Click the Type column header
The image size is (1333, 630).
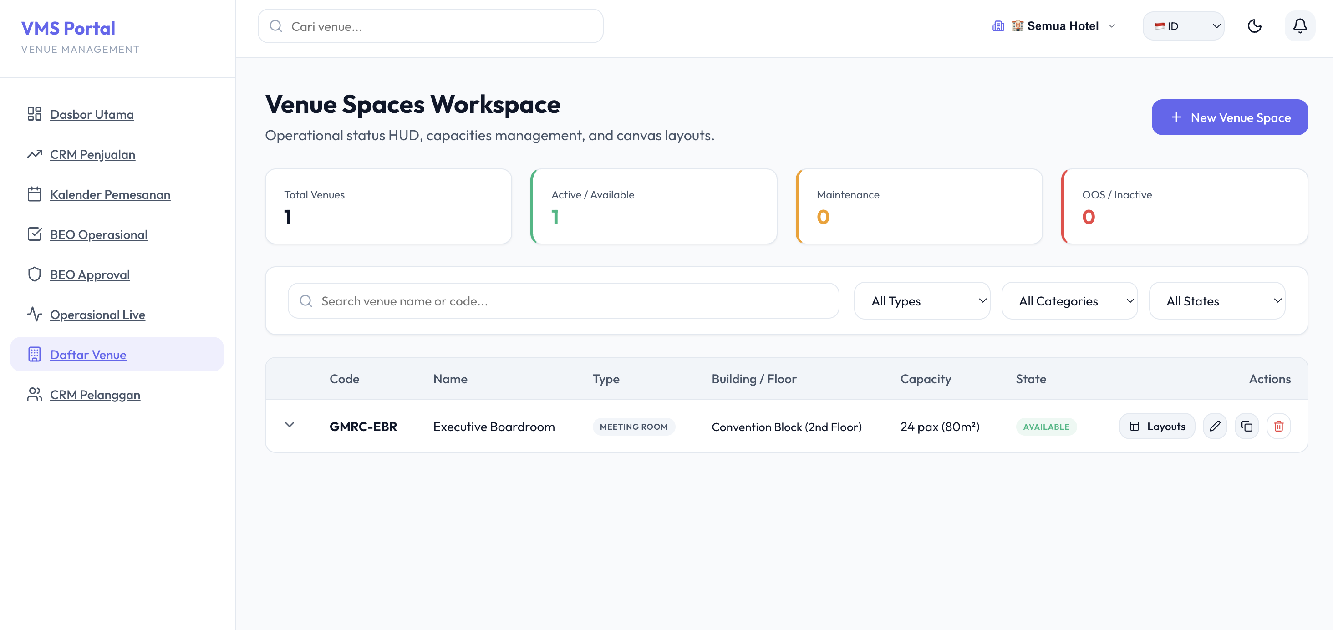(x=606, y=379)
